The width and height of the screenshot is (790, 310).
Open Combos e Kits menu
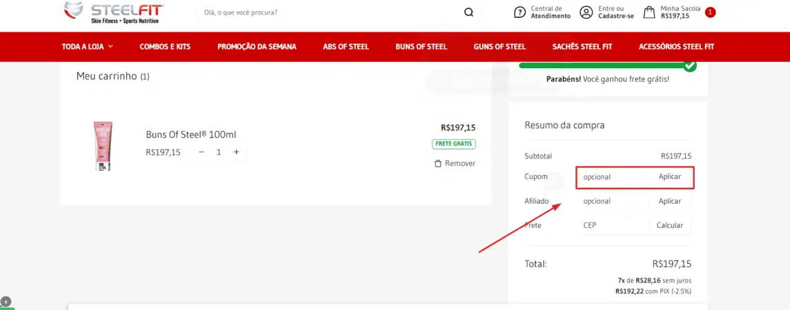[x=166, y=47]
